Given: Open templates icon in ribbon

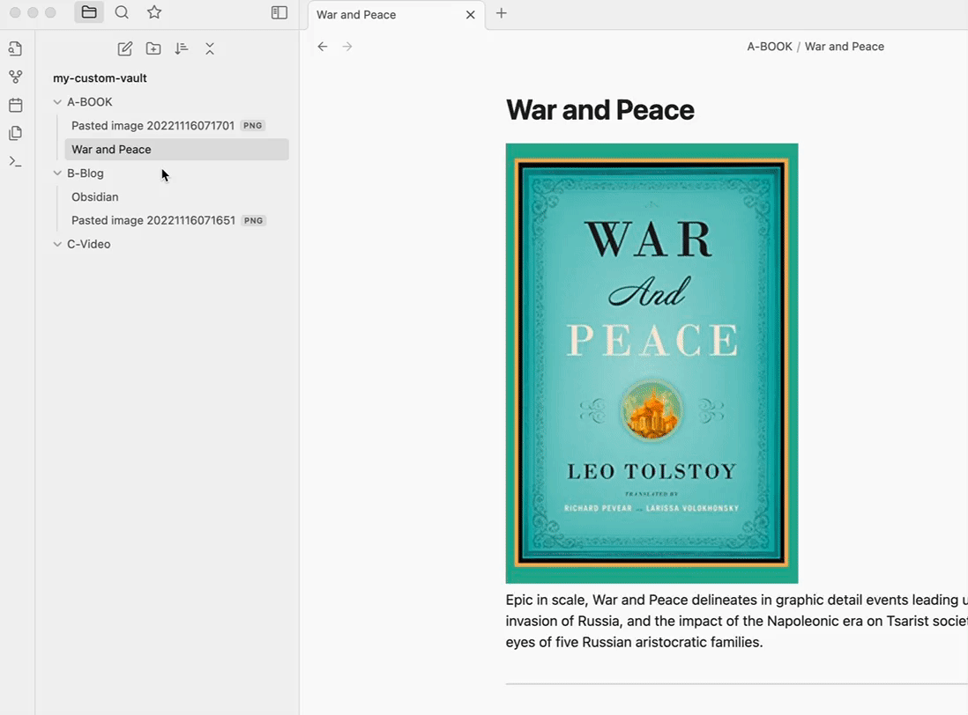Looking at the screenshot, I should pos(16,133).
